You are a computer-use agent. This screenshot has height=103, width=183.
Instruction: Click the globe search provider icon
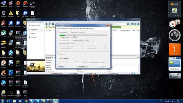tap(128, 24)
